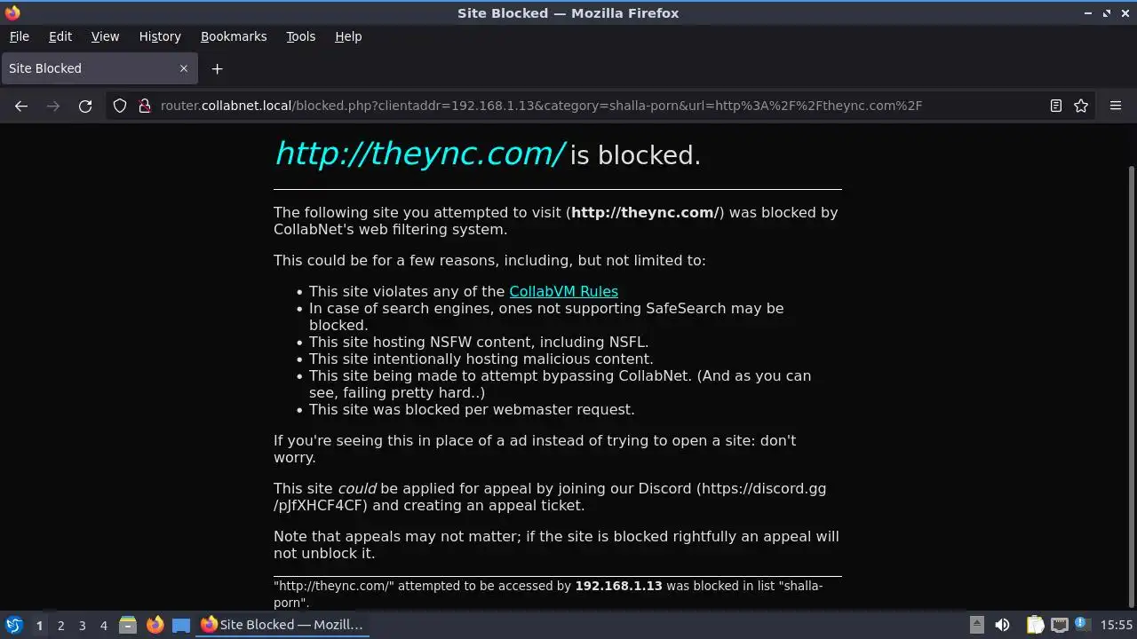
Task: Open a new tab with plus button
Action: tap(217, 68)
